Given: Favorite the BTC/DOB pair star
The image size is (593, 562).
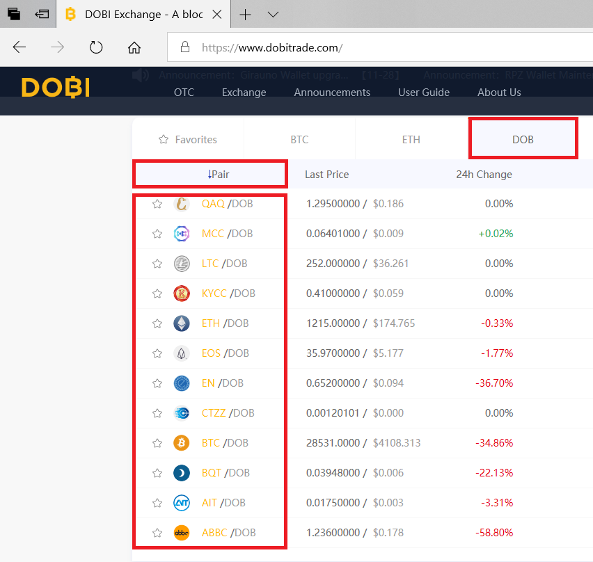Looking at the screenshot, I should (x=157, y=443).
